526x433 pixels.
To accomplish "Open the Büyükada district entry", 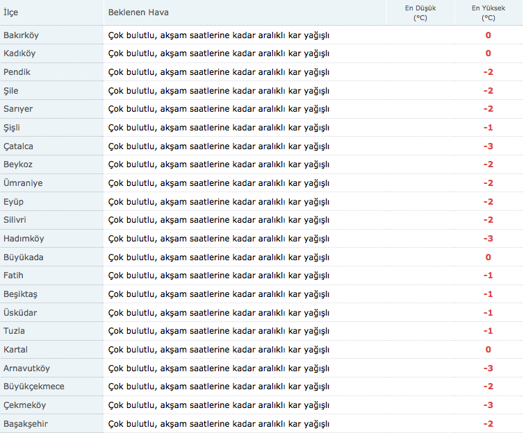I will 24,257.
